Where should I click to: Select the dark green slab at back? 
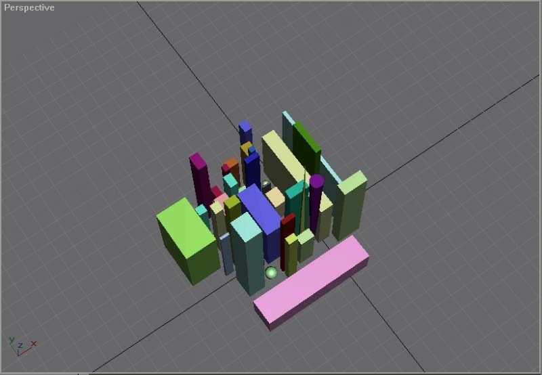pos(307,148)
